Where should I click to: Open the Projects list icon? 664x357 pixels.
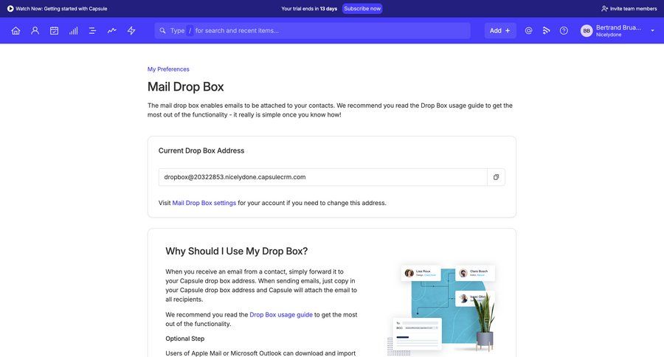[x=92, y=30]
